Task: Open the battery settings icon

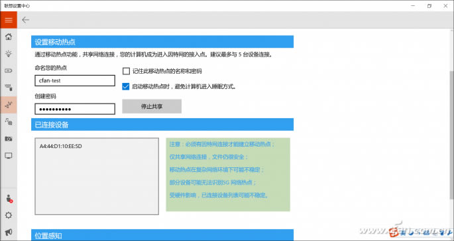Action: pos(9,70)
